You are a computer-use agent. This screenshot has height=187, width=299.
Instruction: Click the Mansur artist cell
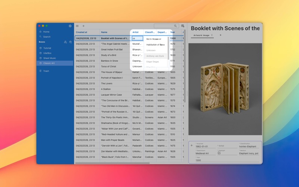[138, 134]
